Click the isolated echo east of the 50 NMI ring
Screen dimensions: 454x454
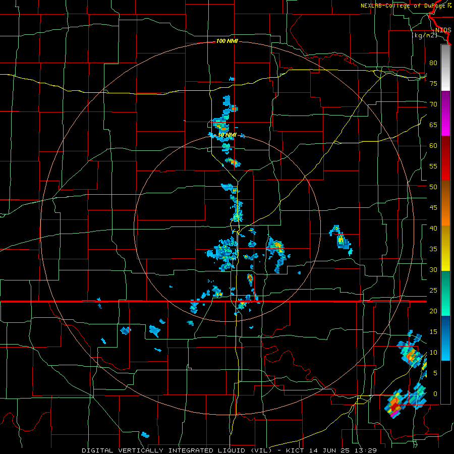point(341,240)
